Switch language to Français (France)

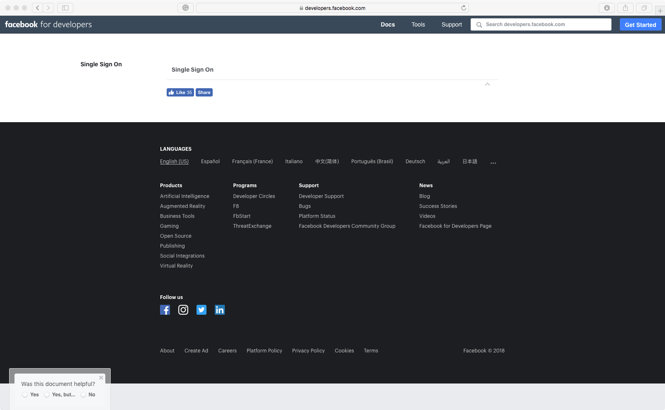click(x=252, y=162)
